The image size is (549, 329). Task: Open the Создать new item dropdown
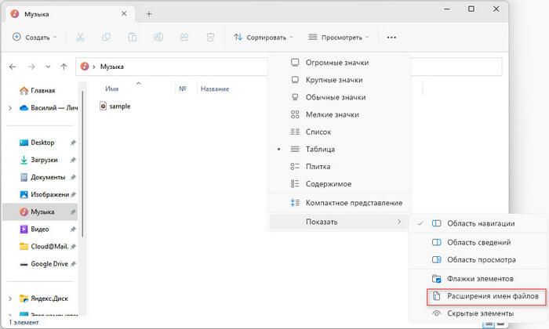[x=35, y=37]
